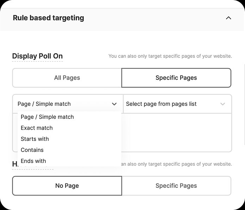Image resolution: width=245 pixels, height=210 pixels.
Task: Pick Contains from the match list
Action: tap(32, 150)
